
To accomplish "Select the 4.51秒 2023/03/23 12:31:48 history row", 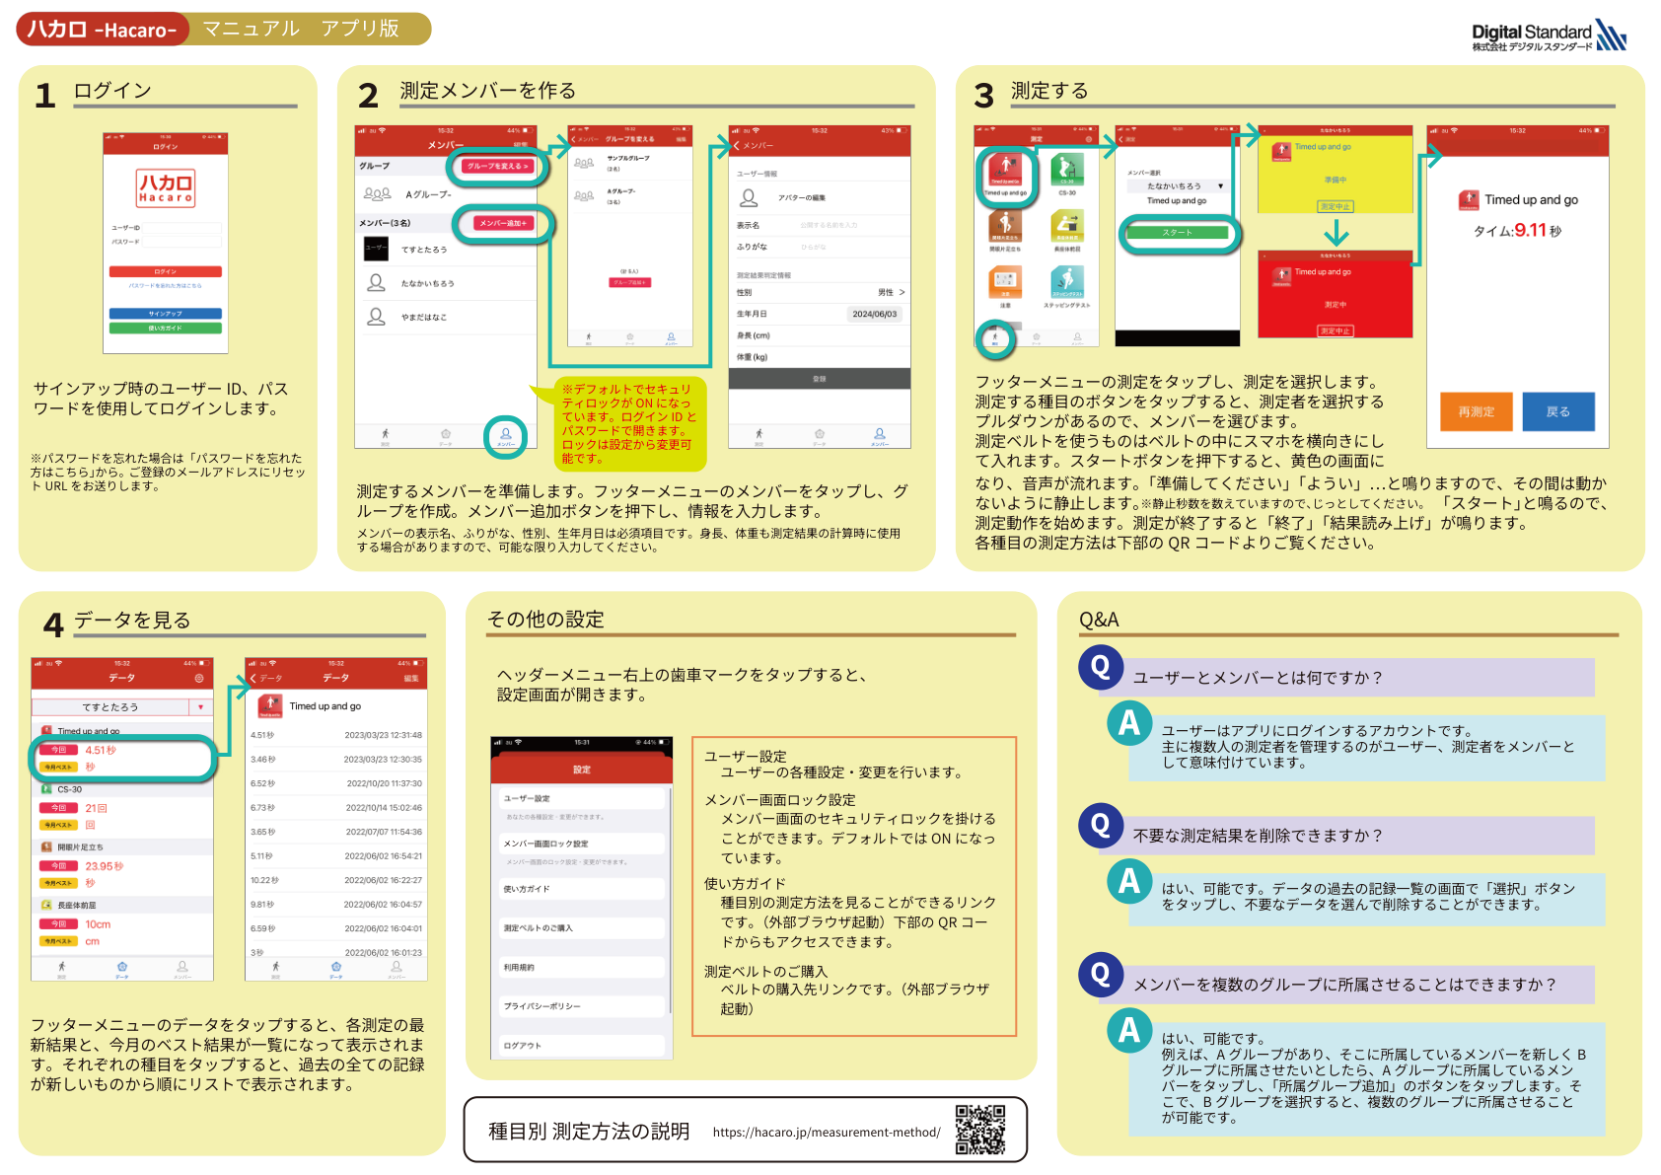I will (336, 735).
